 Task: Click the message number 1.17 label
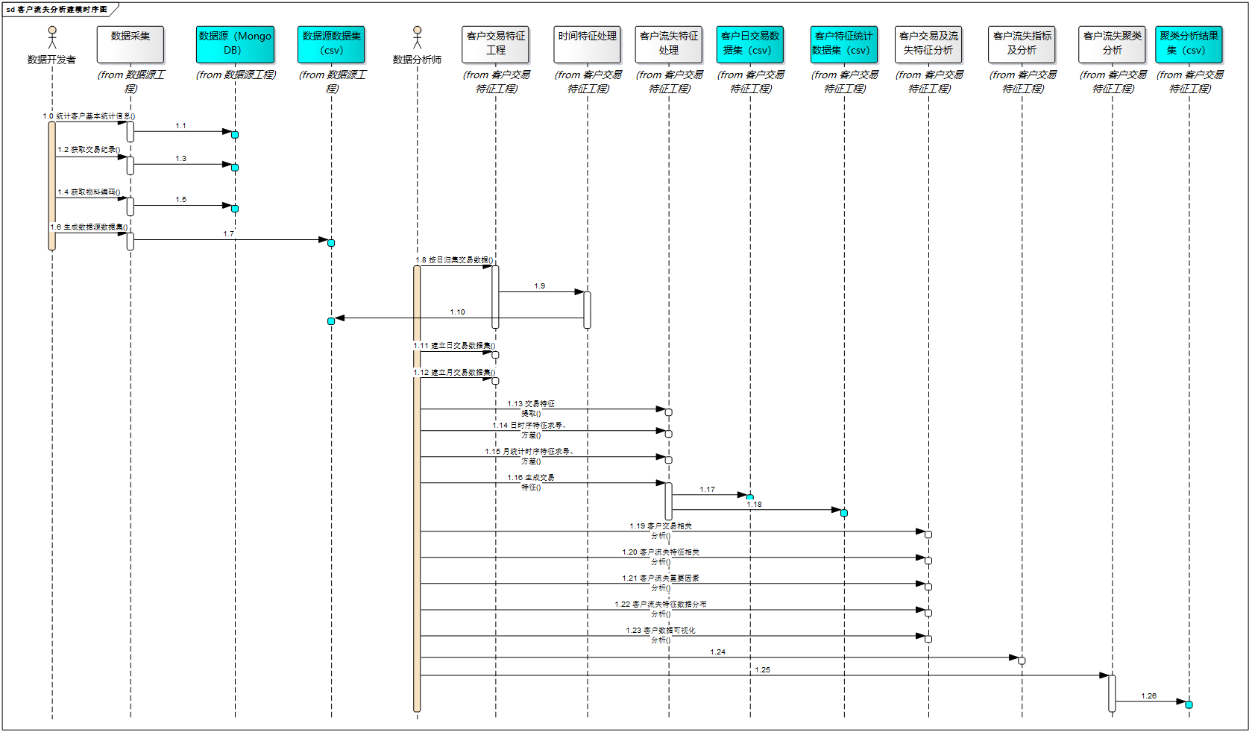tap(707, 490)
